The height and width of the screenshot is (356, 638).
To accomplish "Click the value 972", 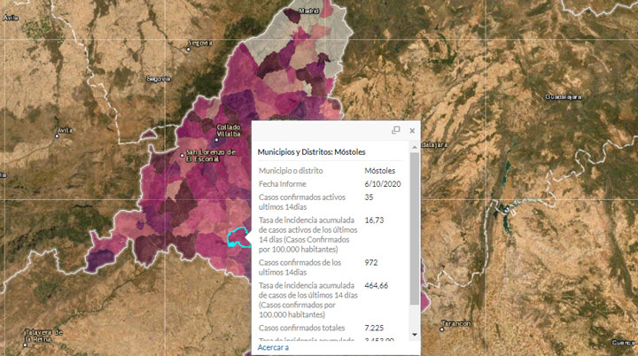I will pyautogui.click(x=371, y=263).
